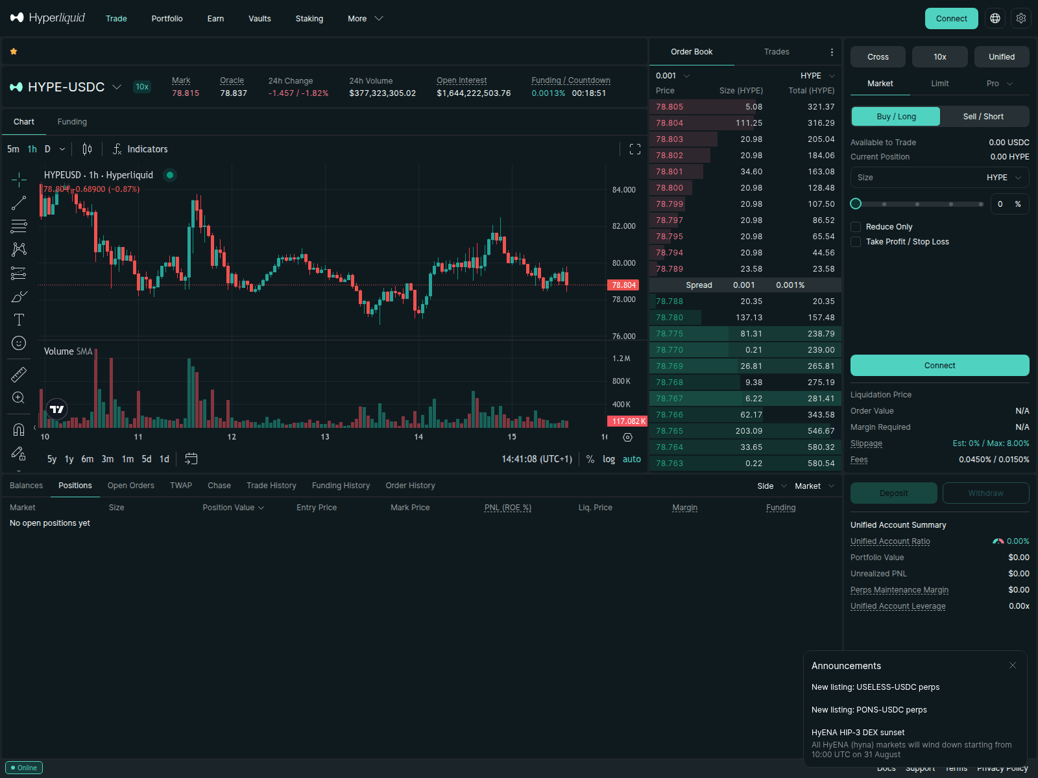Open Size HYPE currency dropdown
This screenshot has height=778, width=1038.
(x=1004, y=178)
